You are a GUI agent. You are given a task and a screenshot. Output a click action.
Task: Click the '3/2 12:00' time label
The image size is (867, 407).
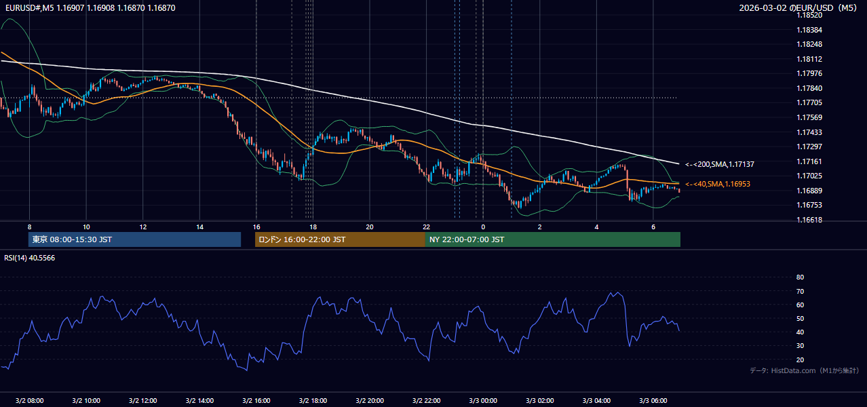pos(142,400)
